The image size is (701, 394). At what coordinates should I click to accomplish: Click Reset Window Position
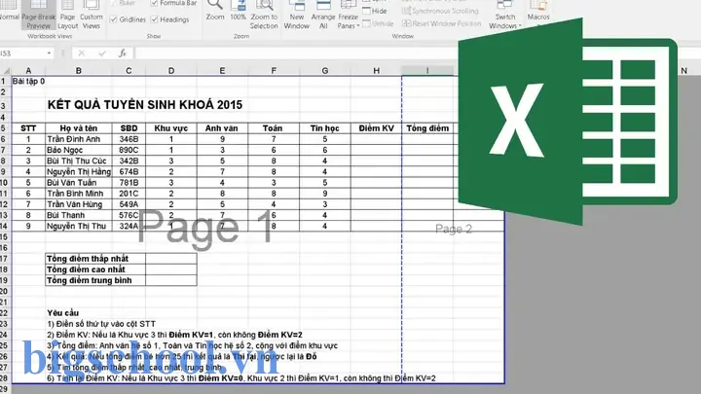point(442,23)
